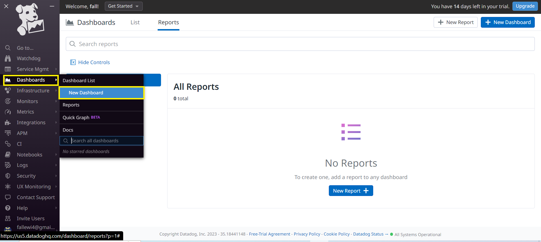Image resolution: width=541 pixels, height=242 pixels.
Task: Expand the Service Mgmt submenu arrow
Action: click(x=56, y=69)
